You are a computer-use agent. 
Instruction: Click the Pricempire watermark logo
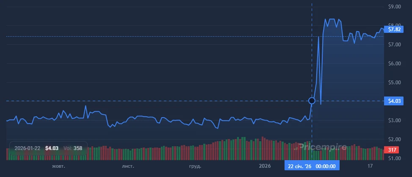[x=321, y=147]
